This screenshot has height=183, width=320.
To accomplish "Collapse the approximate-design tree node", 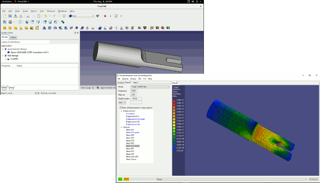I will 3,49.
